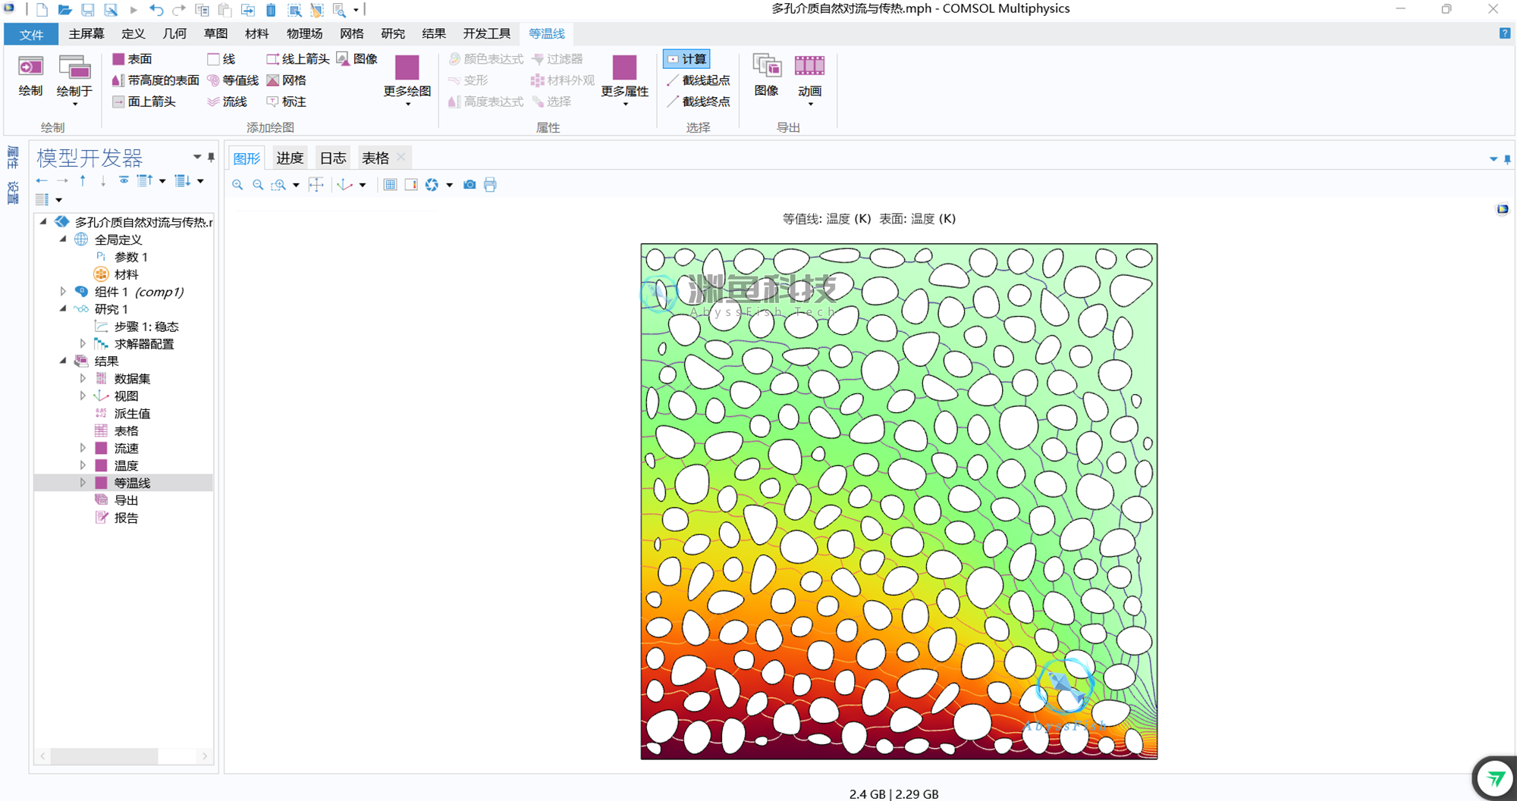Add a Streamline (流线) plot
The height and width of the screenshot is (801, 1517).
227,101
